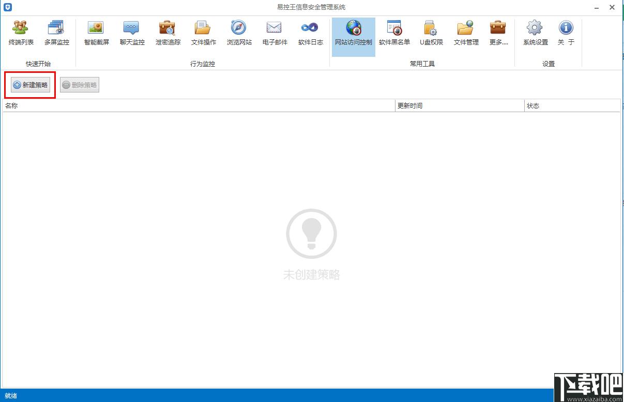Open 软件日志 software log

pyautogui.click(x=310, y=34)
